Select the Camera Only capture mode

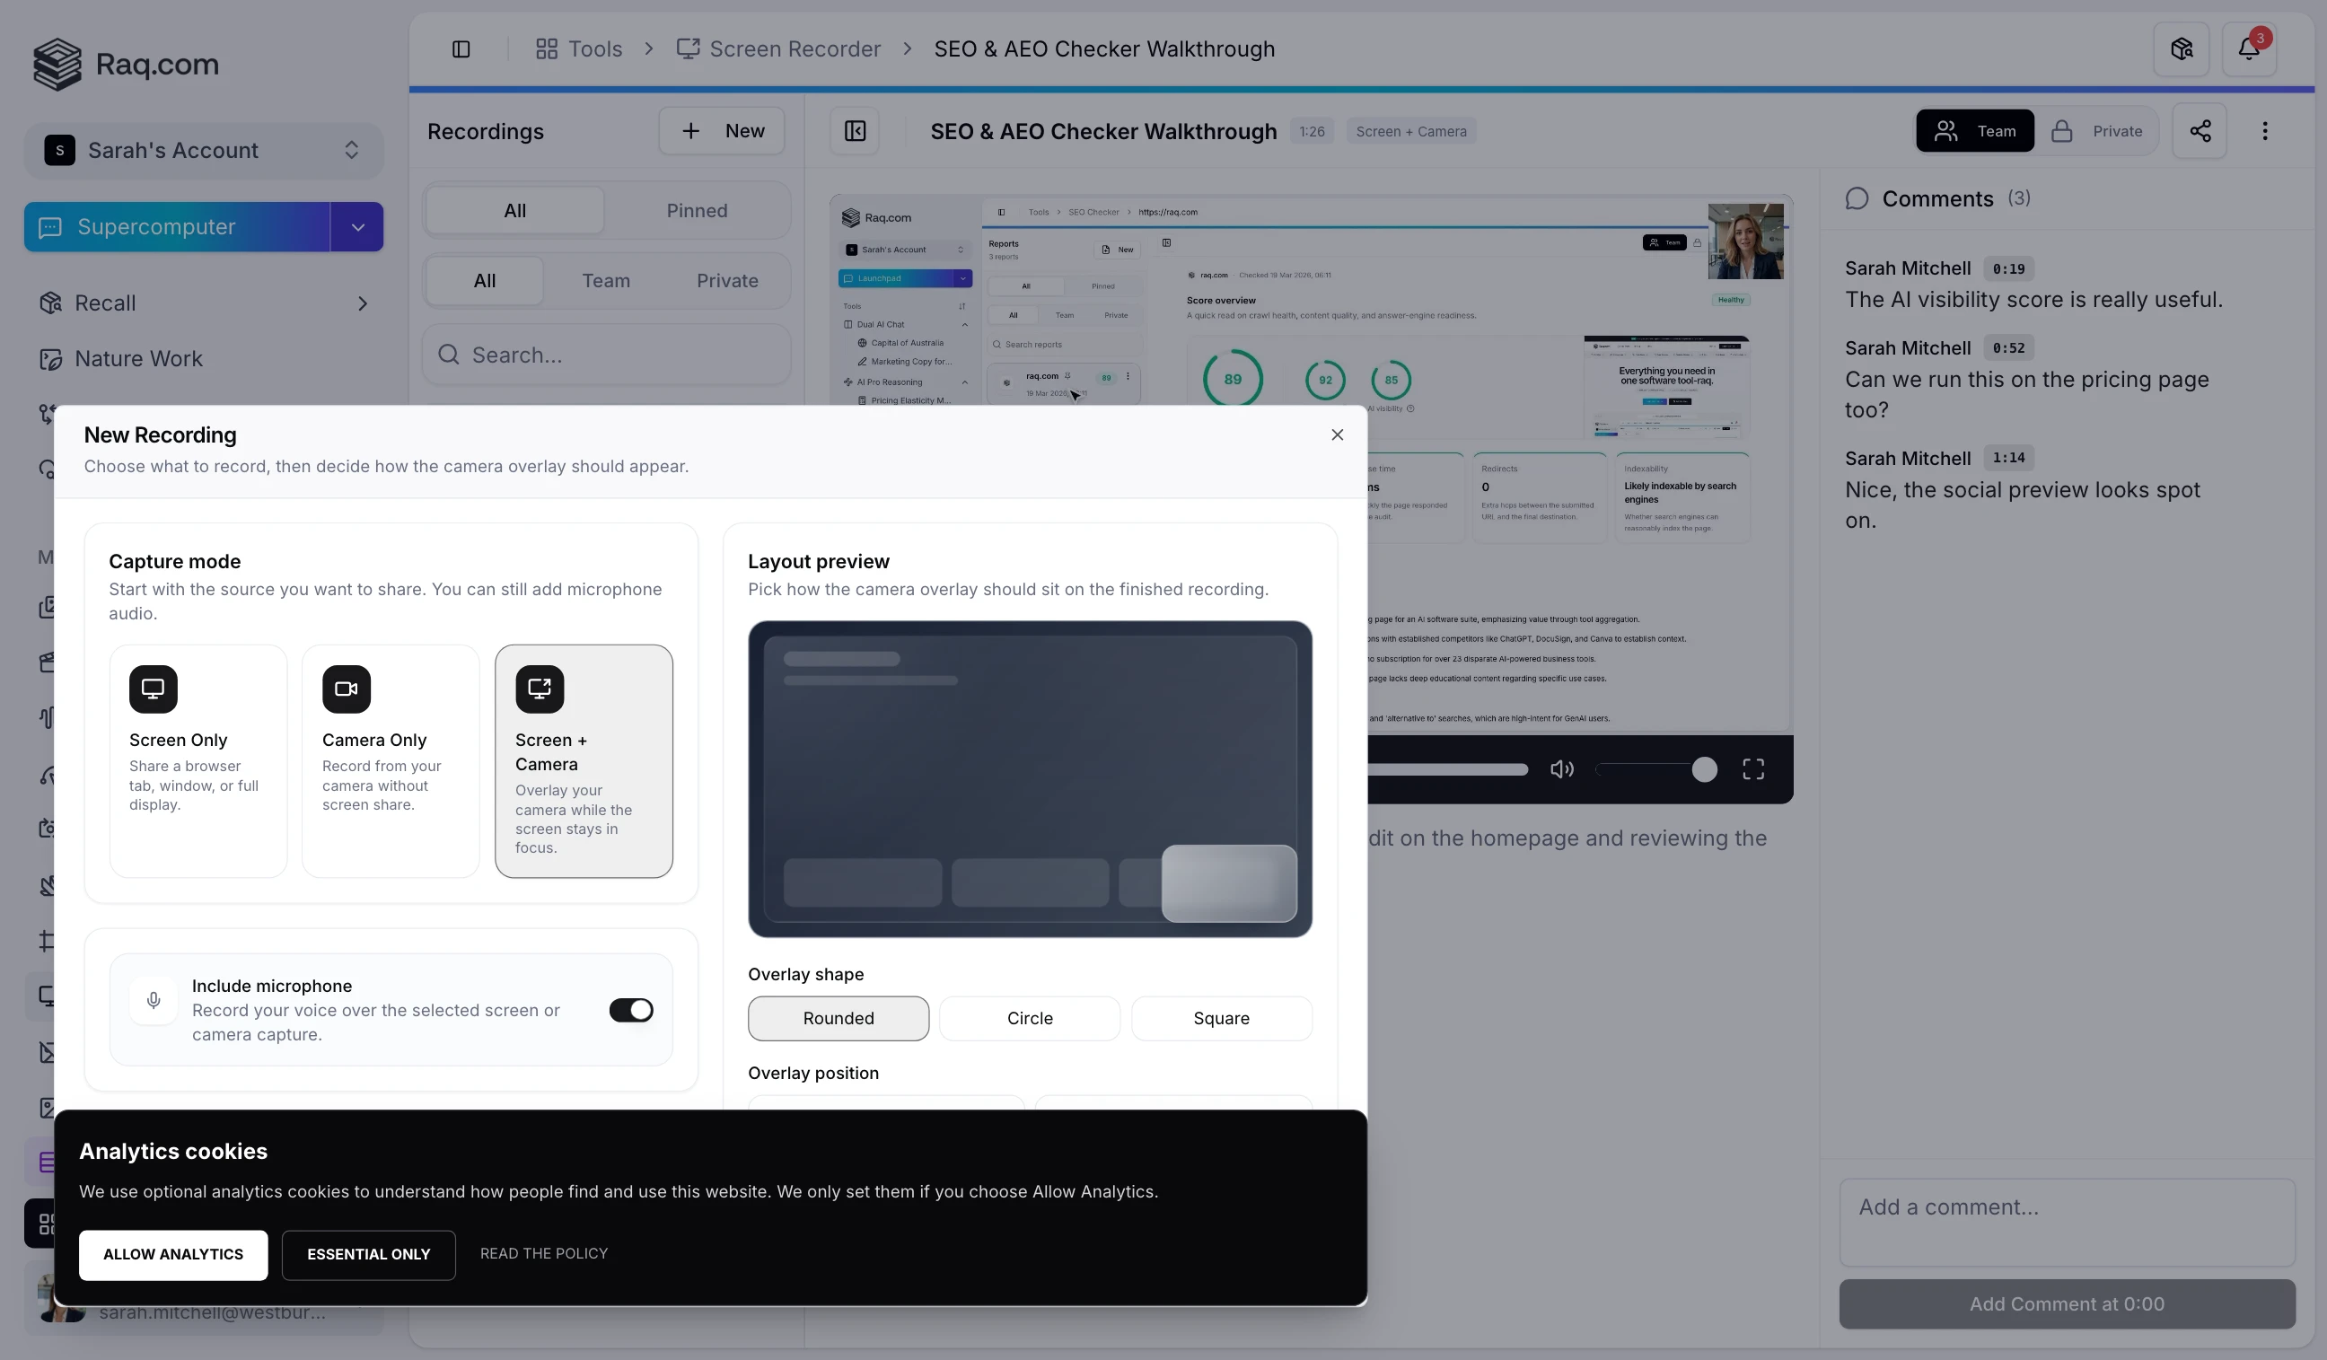391,760
